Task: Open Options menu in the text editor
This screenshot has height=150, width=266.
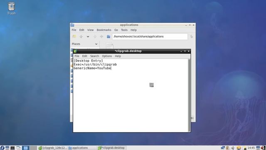Action: [107, 56]
